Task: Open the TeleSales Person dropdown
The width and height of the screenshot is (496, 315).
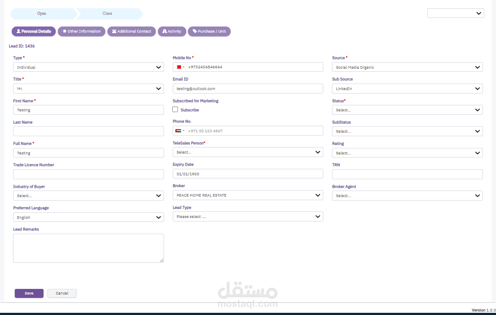Action: pos(248,152)
